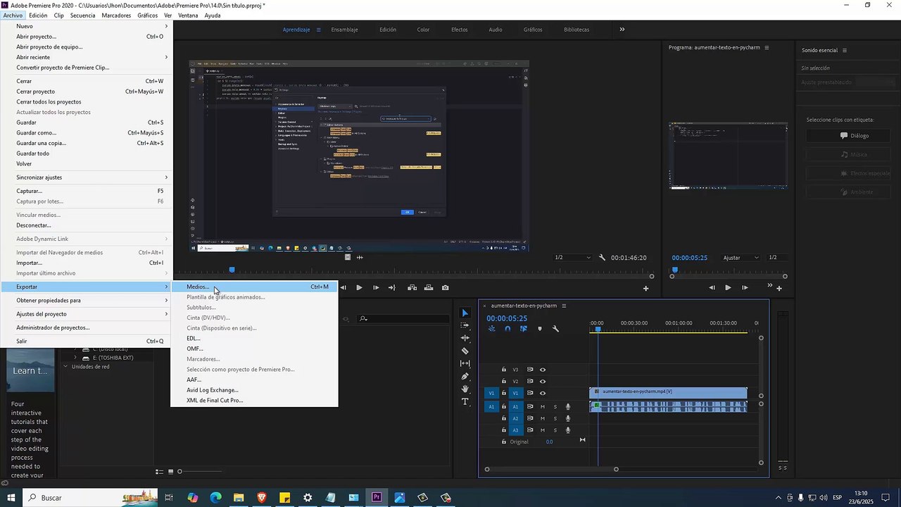Open Programa panel menu icon
The height and width of the screenshot is (507, 901).
click(767, 47)
